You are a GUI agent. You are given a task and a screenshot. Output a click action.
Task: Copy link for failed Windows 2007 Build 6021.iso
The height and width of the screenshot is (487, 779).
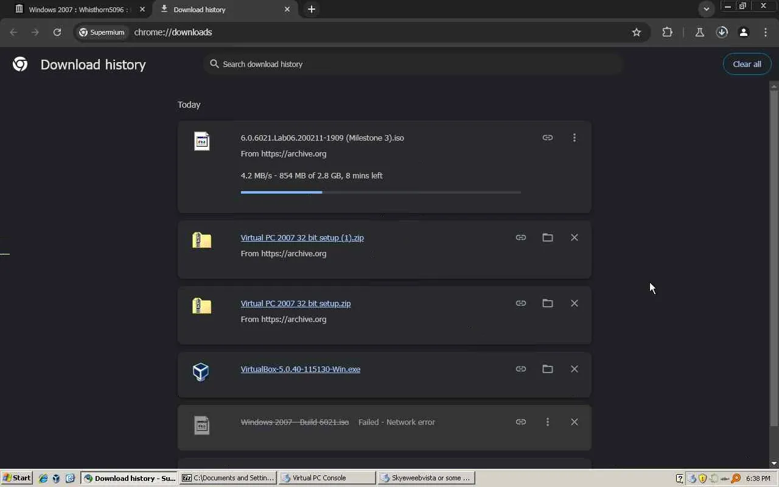[521, 422]
